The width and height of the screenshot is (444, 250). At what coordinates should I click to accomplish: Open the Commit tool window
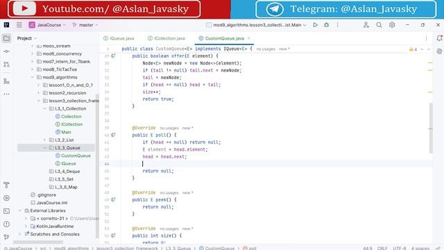point(6,51)
